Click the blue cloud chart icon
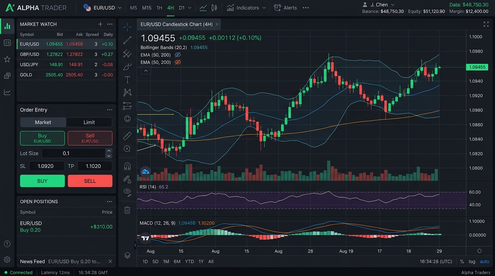This screenshot has width=495, height=276. [x=145, y=172]
